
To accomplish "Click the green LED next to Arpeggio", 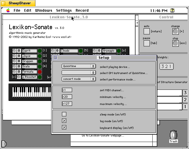I will 119,51.
